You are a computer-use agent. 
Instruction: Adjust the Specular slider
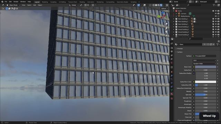205,95
